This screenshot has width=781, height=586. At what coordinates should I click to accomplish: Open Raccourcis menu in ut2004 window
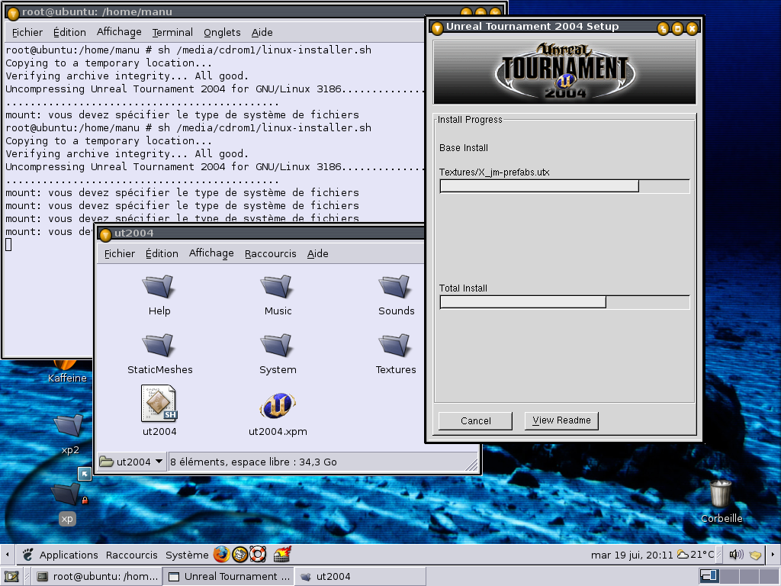(271, 253)
